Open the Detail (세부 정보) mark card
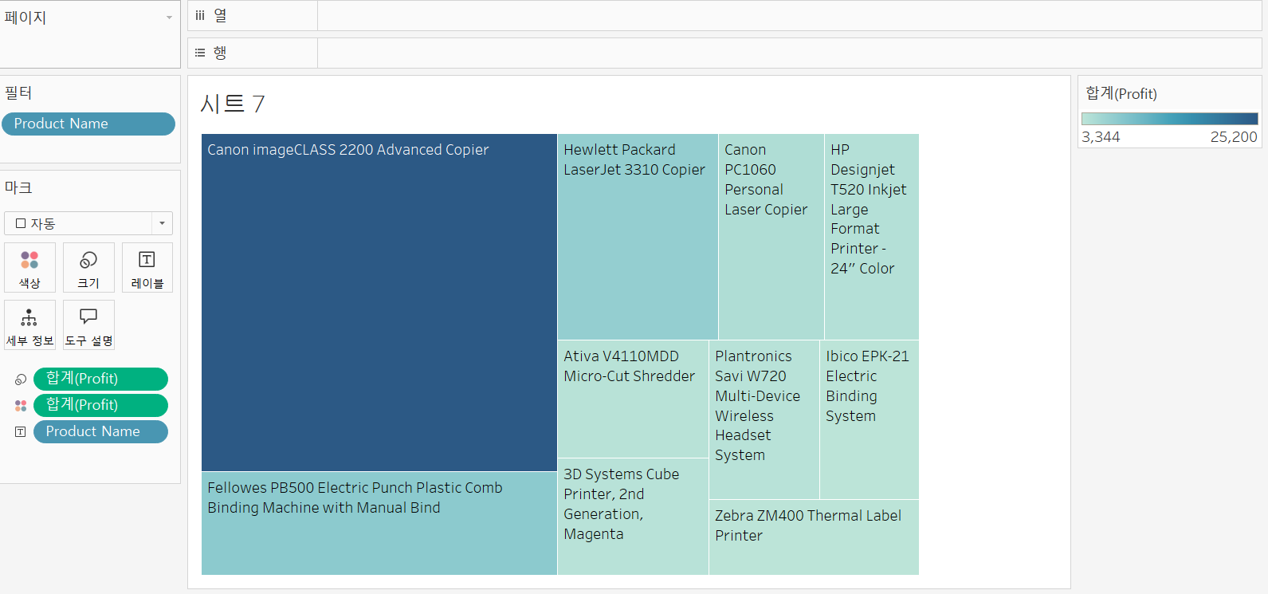The image size is (1268, 594). click(29, 325)
